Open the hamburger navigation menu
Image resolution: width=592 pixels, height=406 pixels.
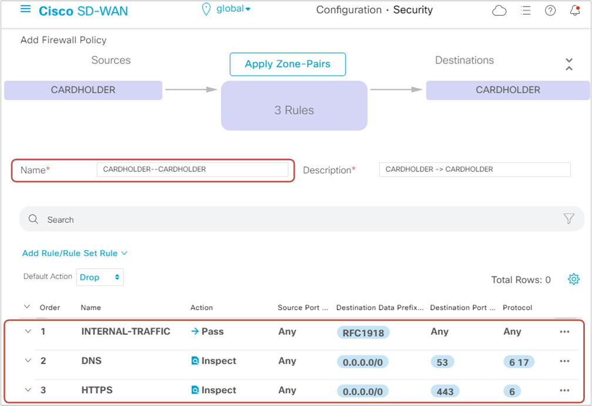(x=24, y=9)
